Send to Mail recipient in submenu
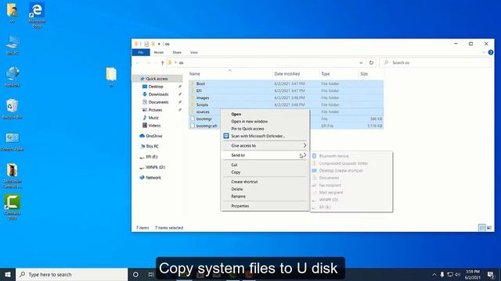The width and height of the screenshot is (501, 281). [351, 193]
